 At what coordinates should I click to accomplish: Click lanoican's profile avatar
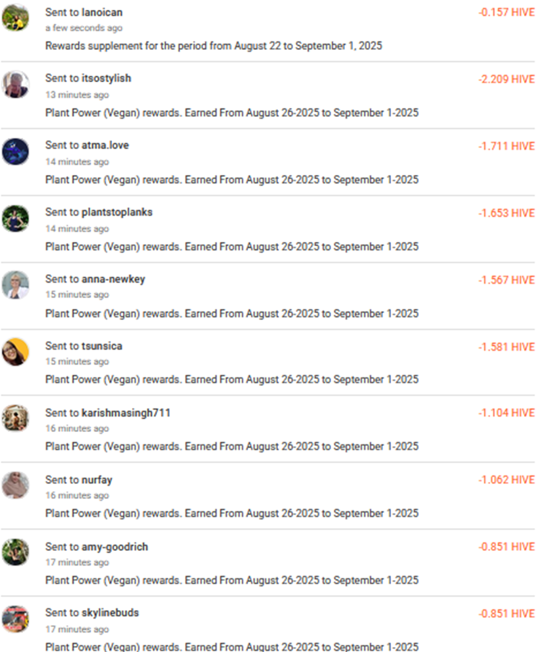pos(15,18)
